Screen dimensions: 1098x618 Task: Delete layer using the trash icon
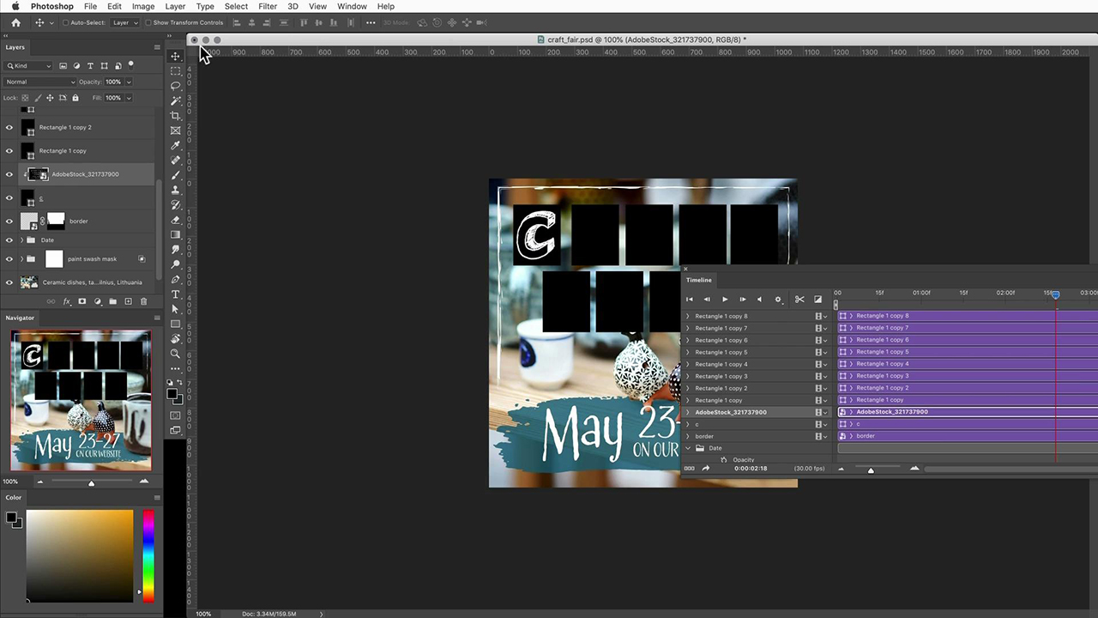(x=143, y=301)
